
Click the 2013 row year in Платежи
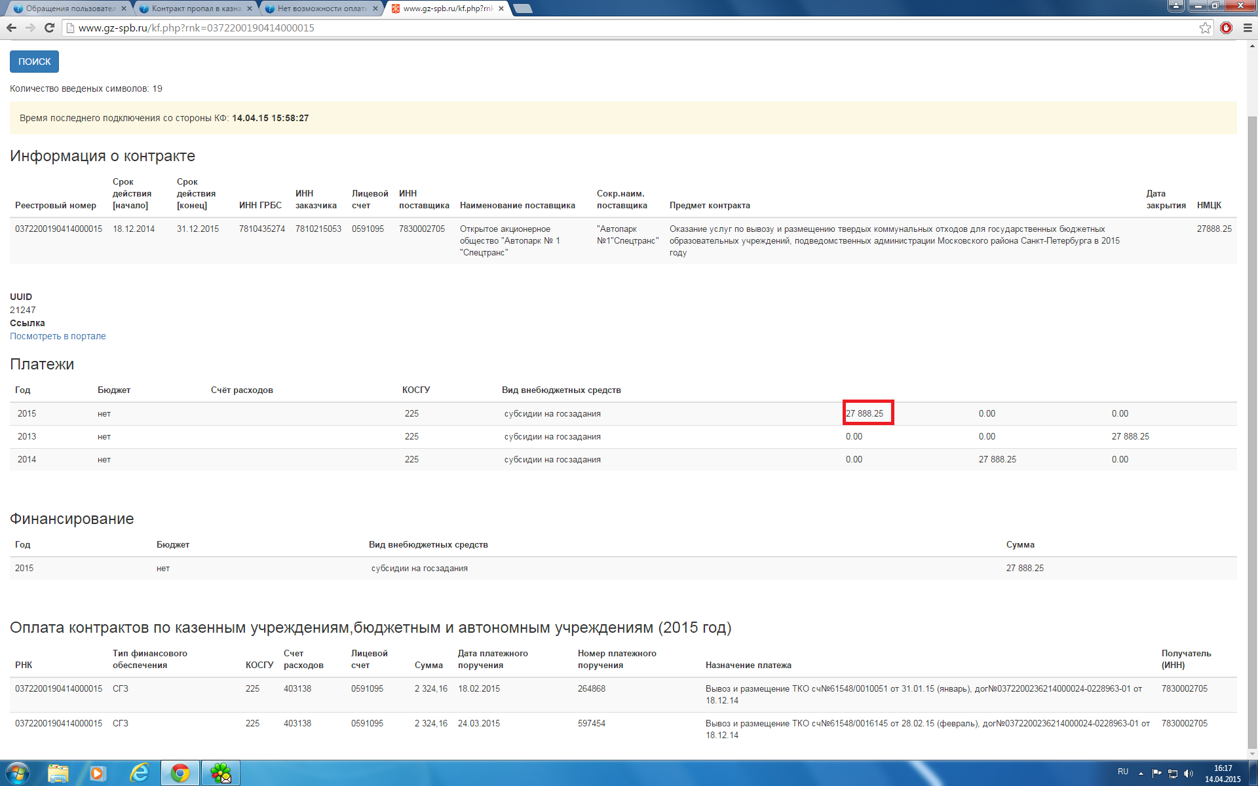[27, 436]
